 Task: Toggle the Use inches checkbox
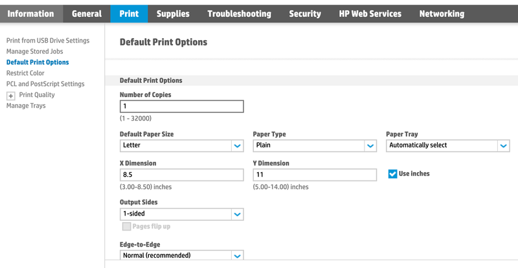coord(392,174)
